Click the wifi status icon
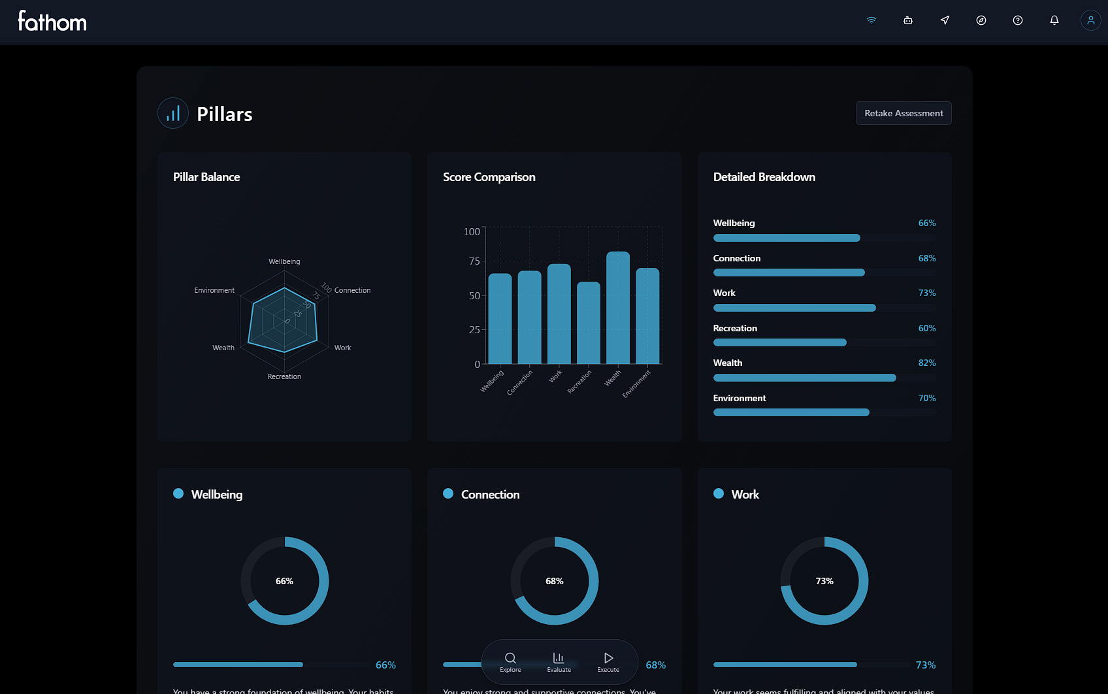This screenshot has height=694, width=1108. coord(871,20)
